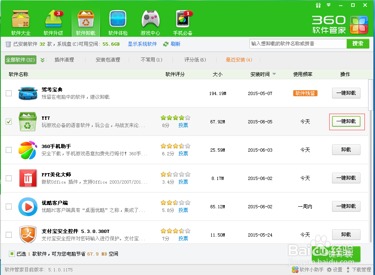Tick the checkbox for 优酷客户端
375x275 pixels.
(x=9, y=206)
